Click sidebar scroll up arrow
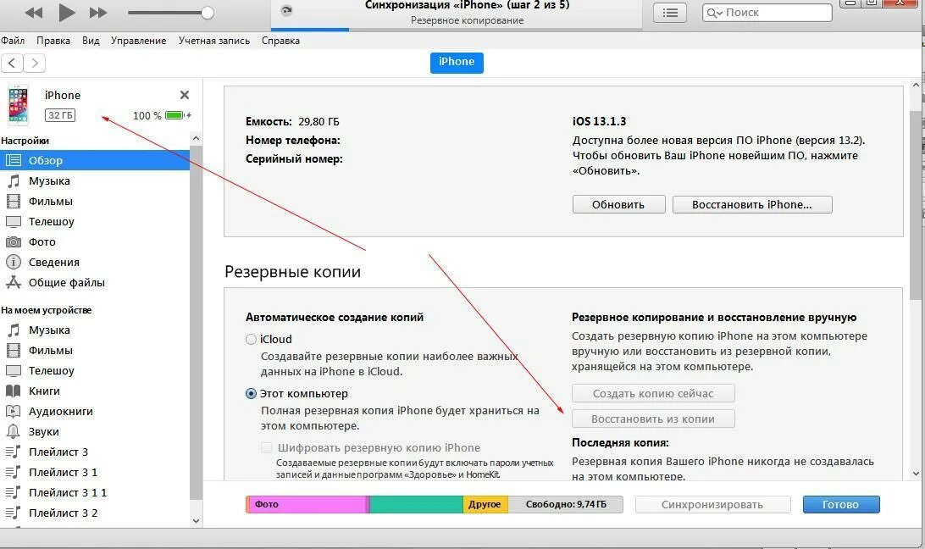This screenshot has height=549, width=925. pos(196,139)
